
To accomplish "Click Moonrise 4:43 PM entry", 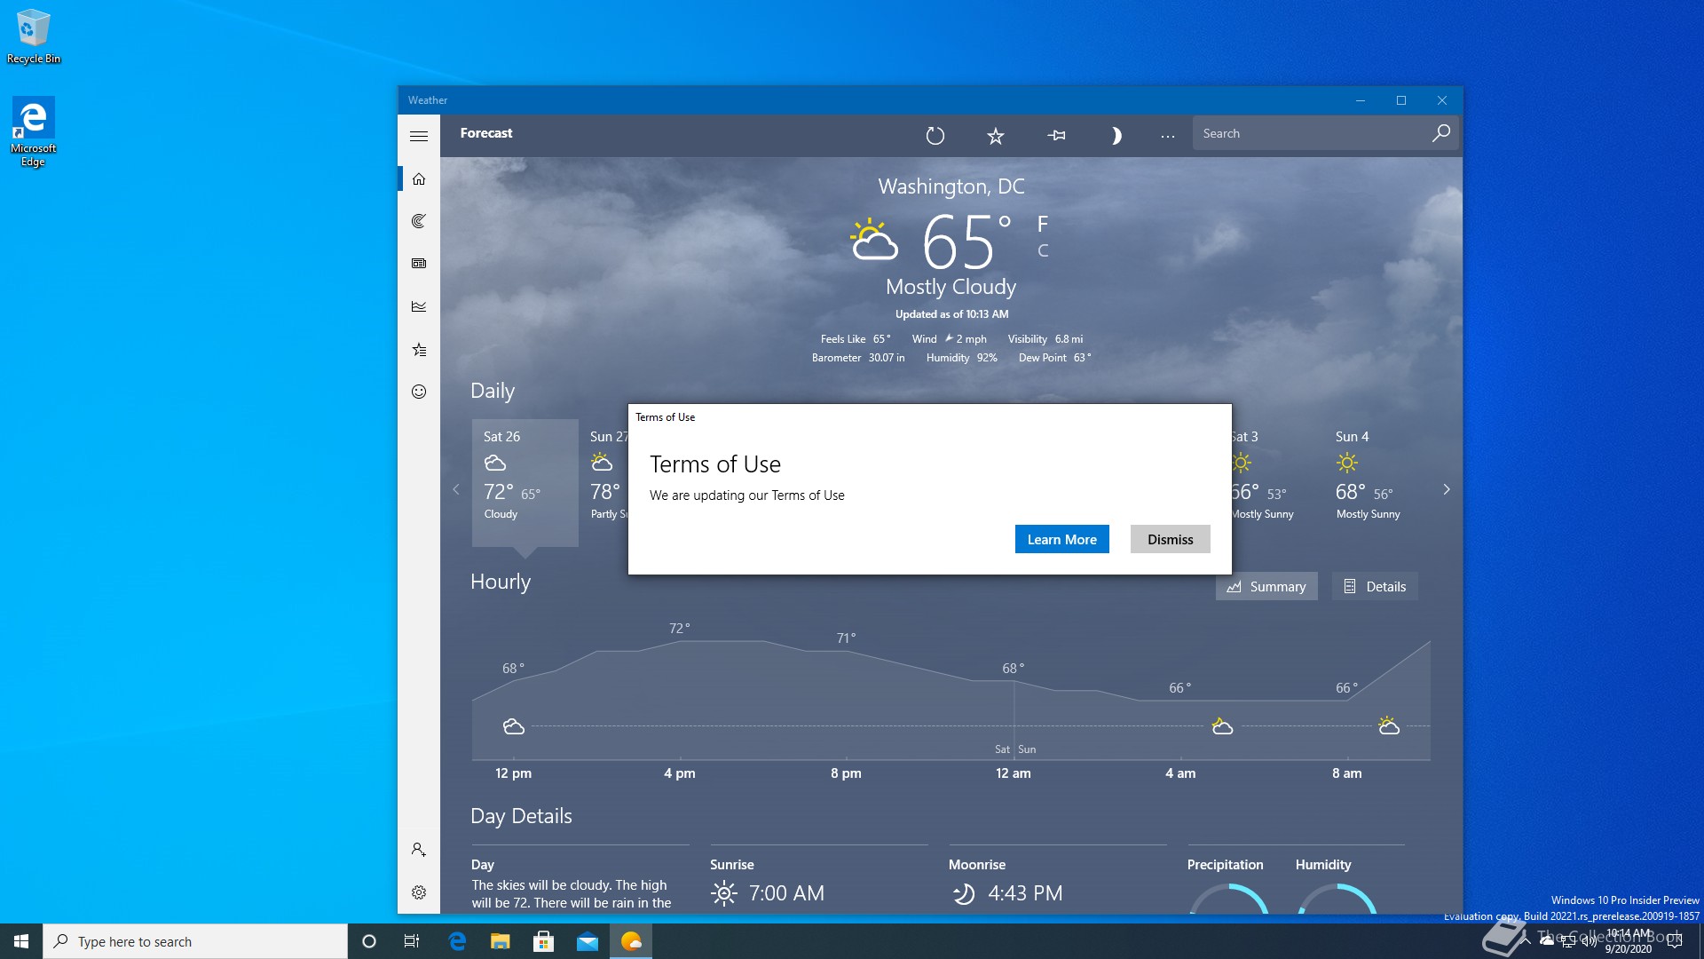I will pyautogui.click(x=1007, y=892).
